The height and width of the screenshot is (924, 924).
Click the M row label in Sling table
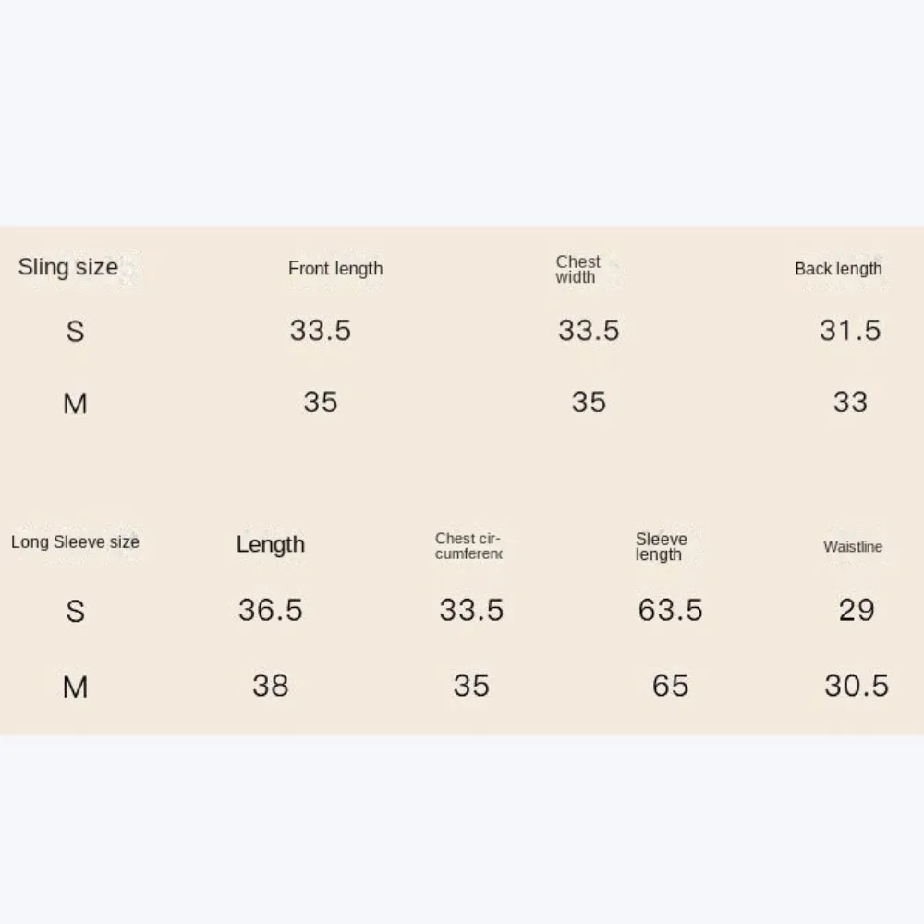click(75, 404)
